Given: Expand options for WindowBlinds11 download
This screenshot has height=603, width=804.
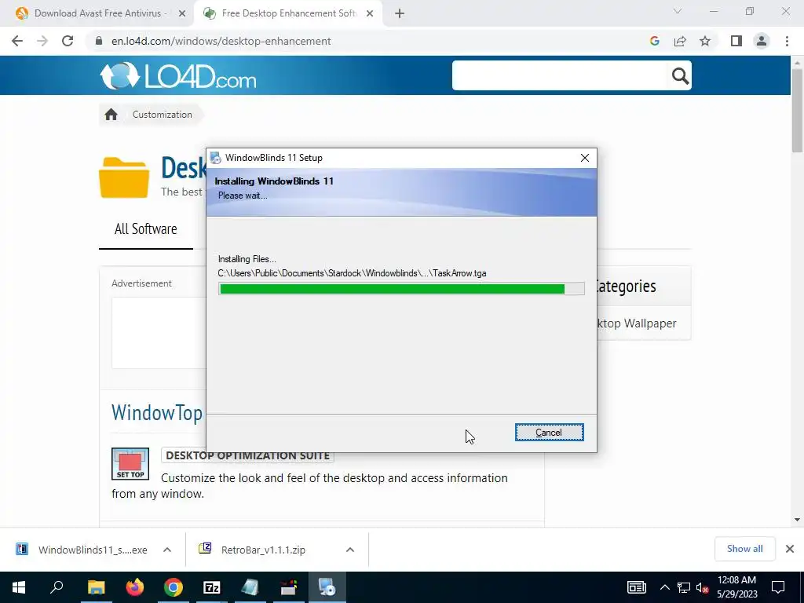Looking at the screenshot, I should [x=167, y=550].
